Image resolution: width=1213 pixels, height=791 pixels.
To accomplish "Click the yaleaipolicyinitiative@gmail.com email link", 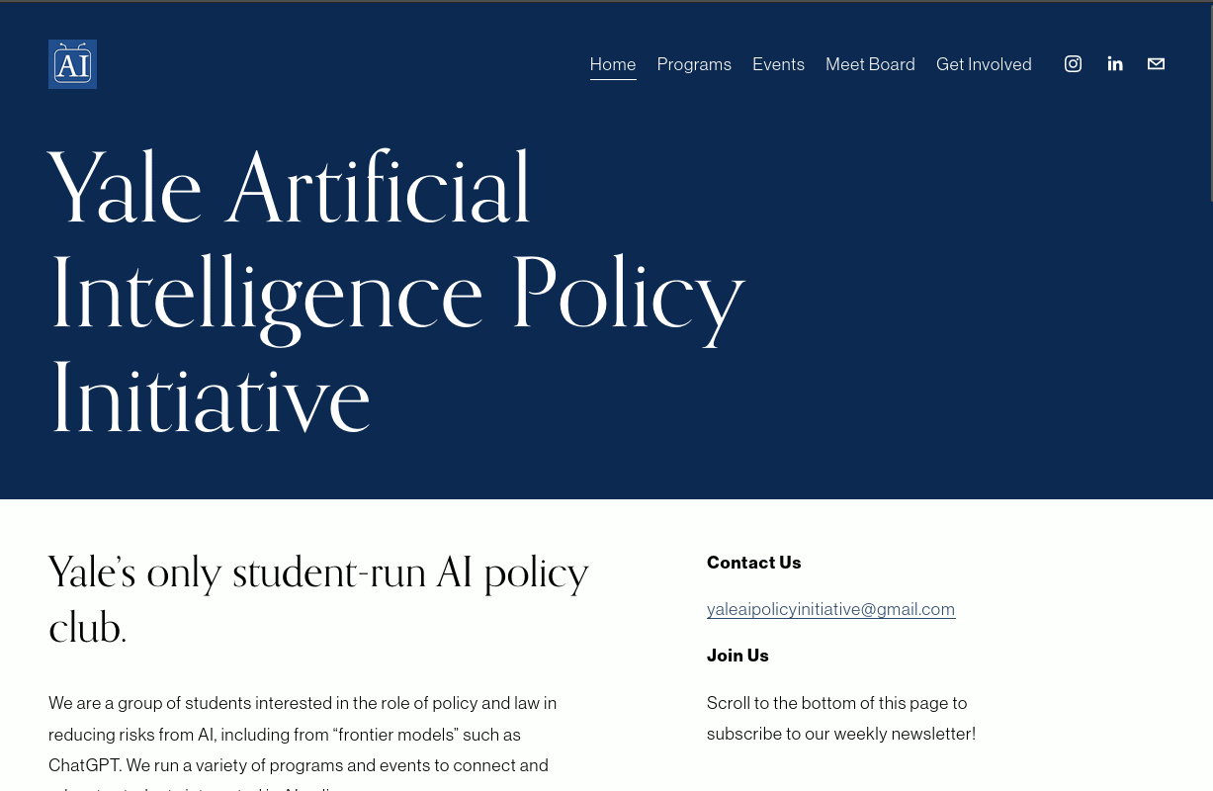I will point(830,609).
